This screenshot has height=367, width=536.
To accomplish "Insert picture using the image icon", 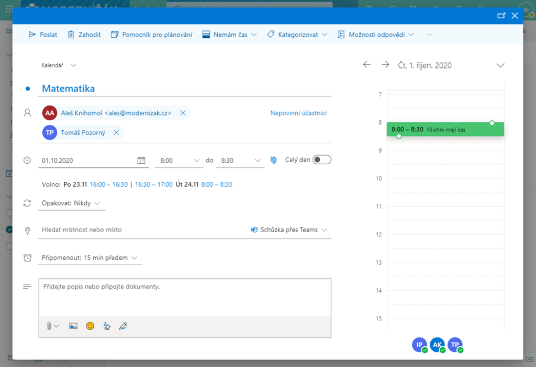I will coord(73,326).
